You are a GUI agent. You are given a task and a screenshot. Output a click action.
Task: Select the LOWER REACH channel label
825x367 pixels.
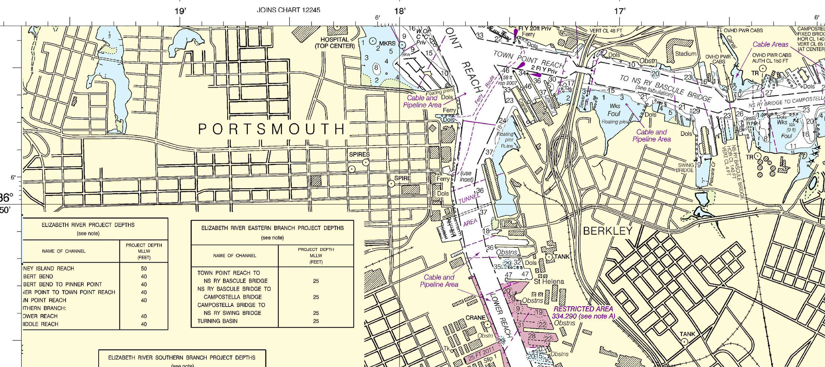(x=501, y=316)
